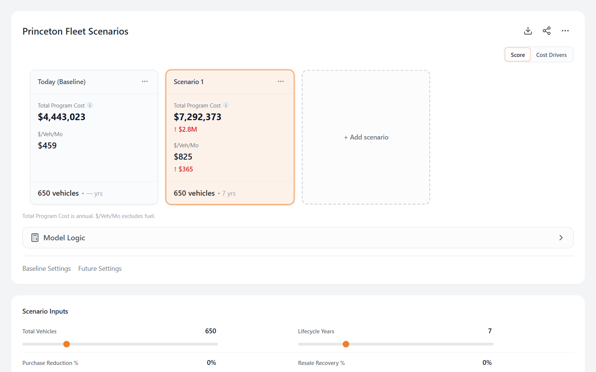Switch to Cost Drivers view
Screen dimensions: 596x372
[x=551, y=55]
